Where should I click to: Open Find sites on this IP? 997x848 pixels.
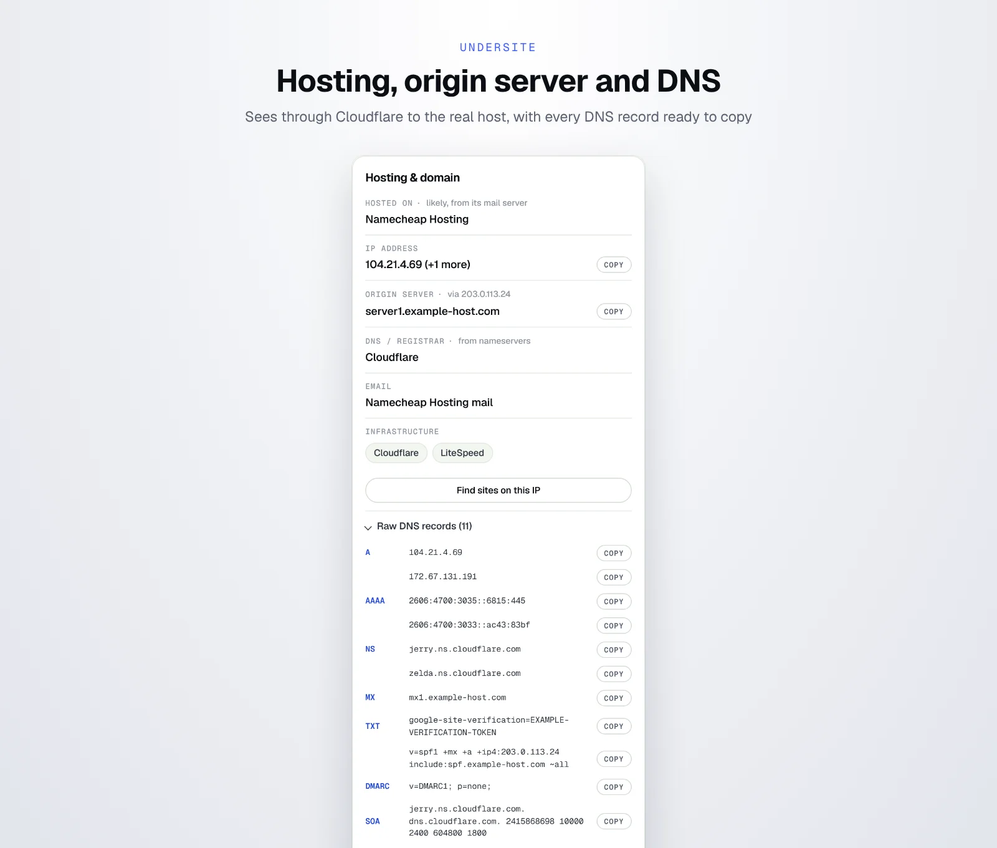[x=499, y=491]
